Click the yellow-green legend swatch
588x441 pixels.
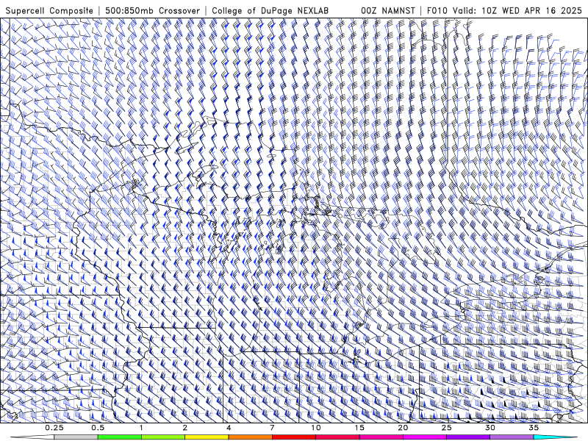162,437
